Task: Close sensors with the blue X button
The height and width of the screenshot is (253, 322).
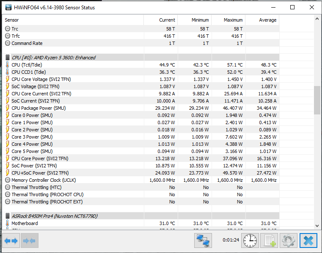Action: (308, 240)
